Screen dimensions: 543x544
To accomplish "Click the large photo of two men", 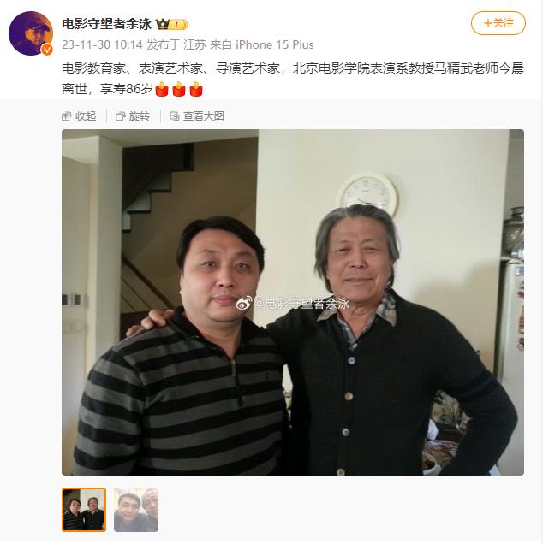I will pyautogui.click(x=293, y=302).
